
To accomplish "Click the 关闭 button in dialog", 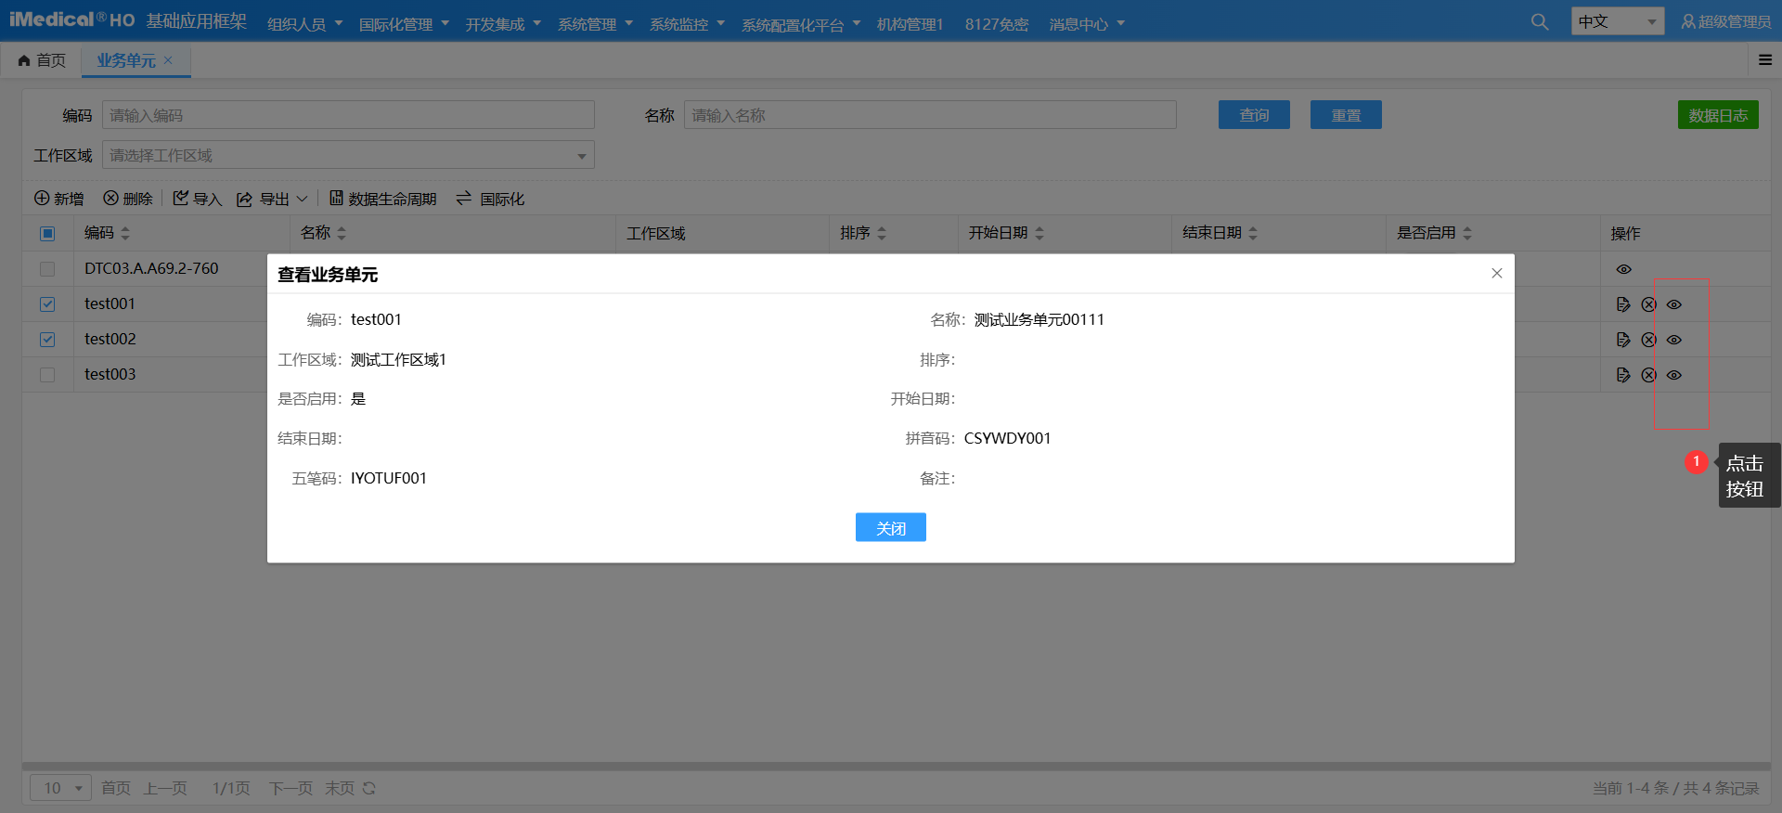I will pyautogui.click(x=891, y=527).
